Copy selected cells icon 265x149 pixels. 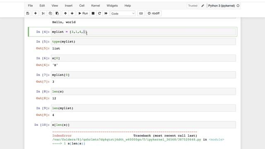[50, 13]
